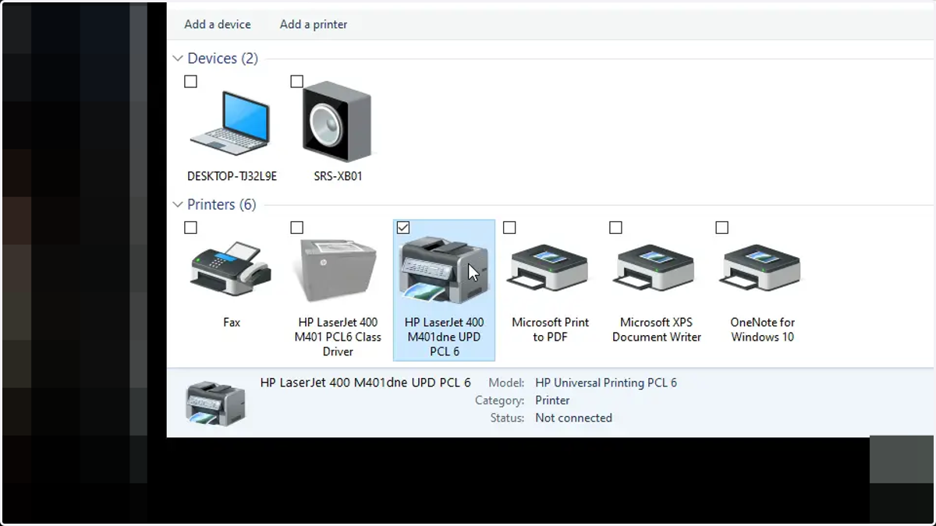This screenshot has height=526, width=936.
Task: Click the Not connected status value
Action: coord(573,418)
